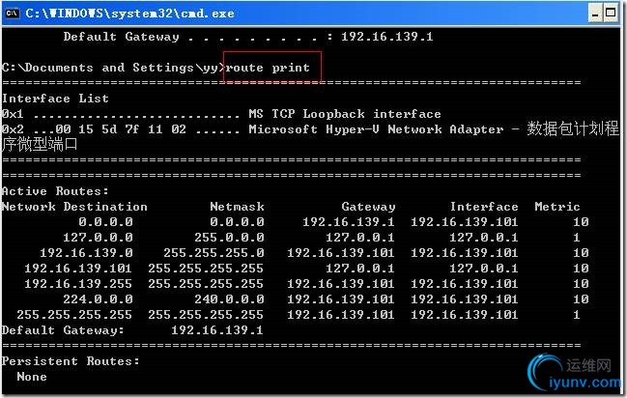627x398 pixels.
Task: Click the Active Routes heading
Action: pos(55,191)
